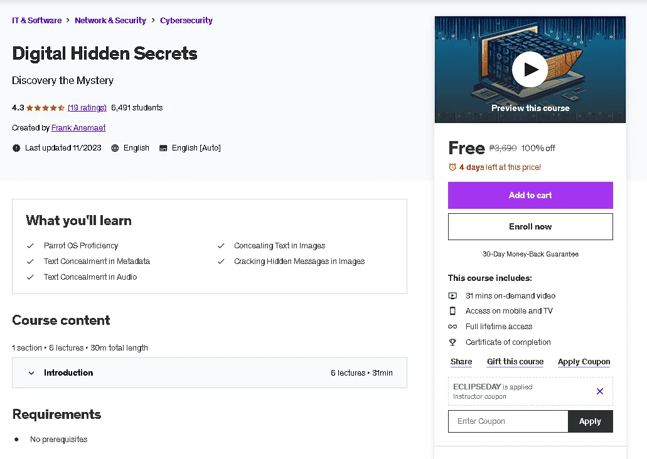Click the Enroll now button
The image size is (647, 459).
tap(530, 226)
